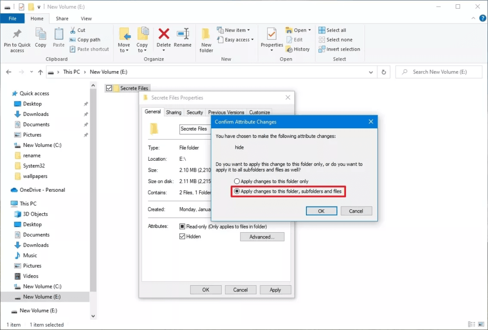This screenshot has width=488, height=330.
Task: Click the Delete icon in ribbon
Action: [x=163, y=35]
